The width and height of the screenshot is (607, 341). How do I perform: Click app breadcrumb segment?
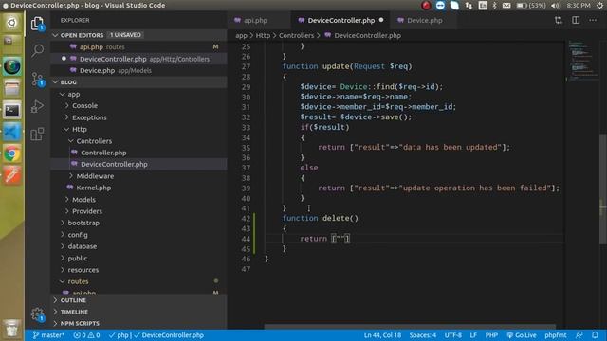(241, 35)
